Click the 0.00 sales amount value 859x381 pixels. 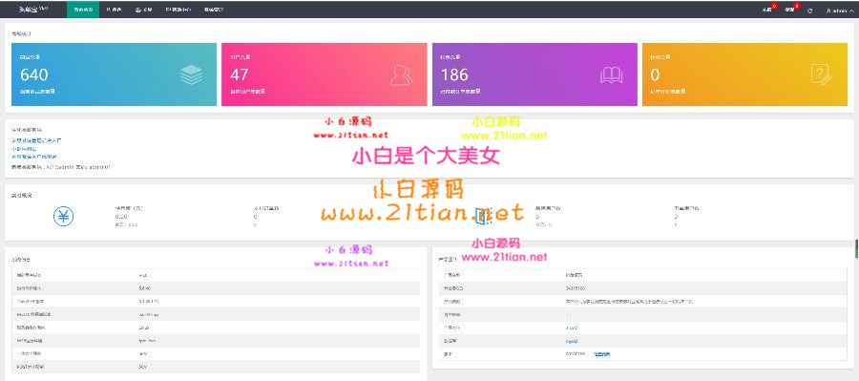click(120, 217)
